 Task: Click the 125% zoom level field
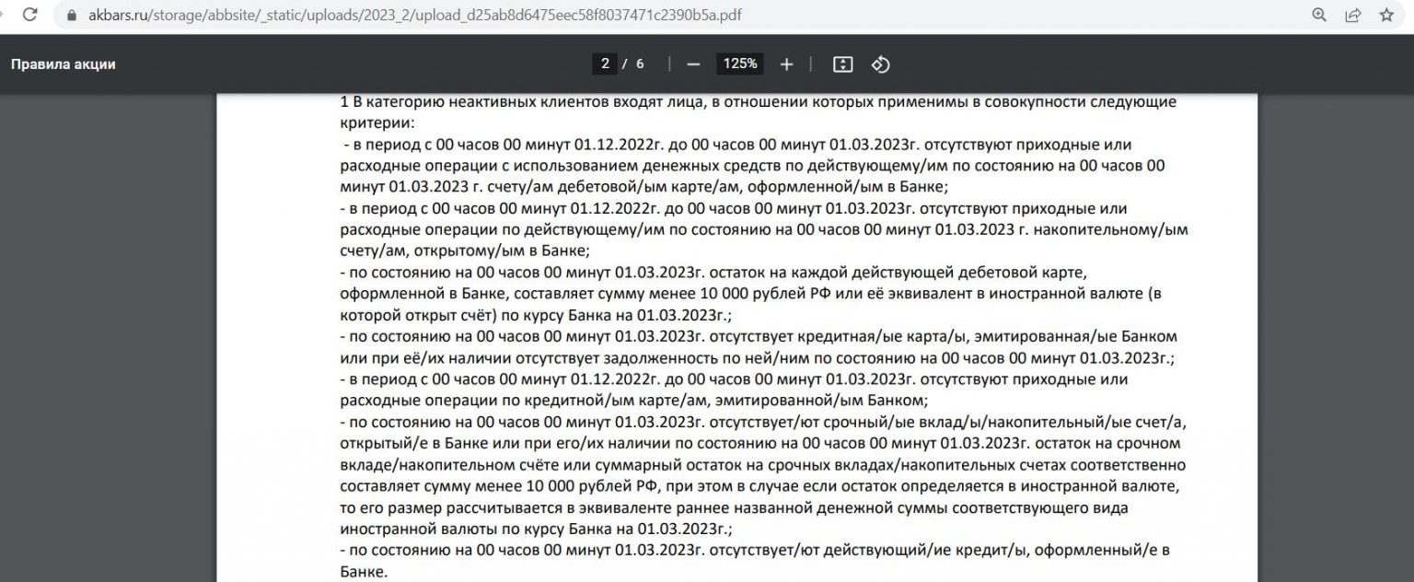[x=739, y=64]
